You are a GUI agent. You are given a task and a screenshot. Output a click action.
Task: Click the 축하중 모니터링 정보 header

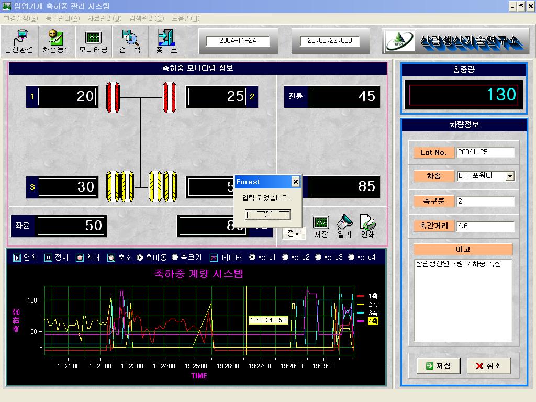click(x=197, y=69)
